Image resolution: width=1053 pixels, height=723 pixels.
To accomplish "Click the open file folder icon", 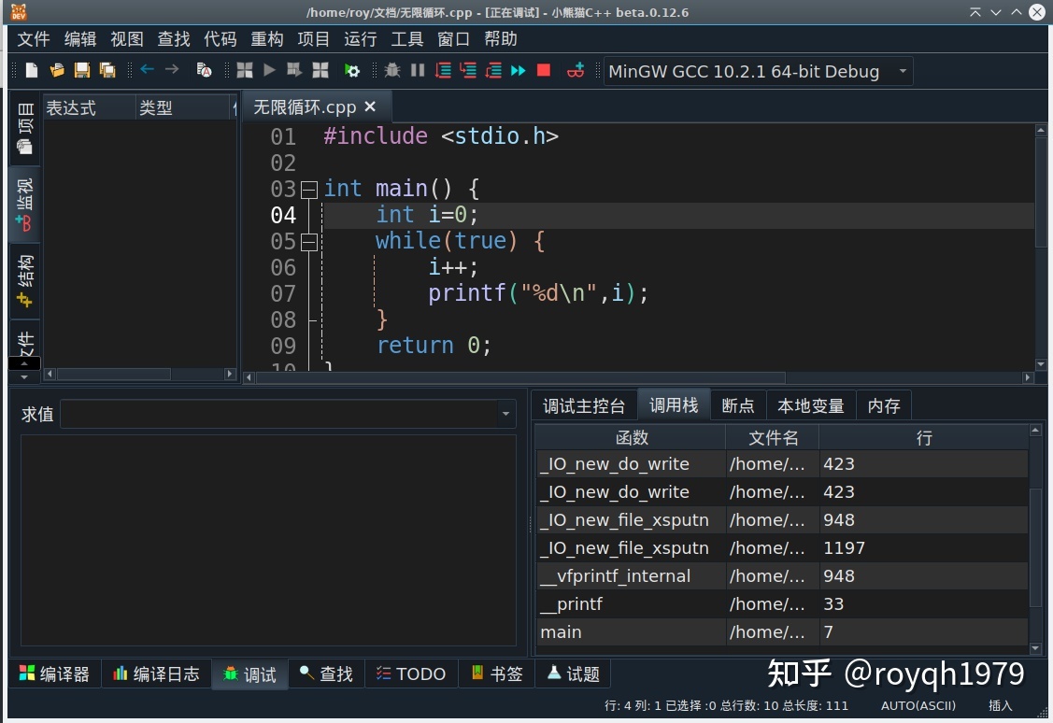I will [x=57, y=70].
